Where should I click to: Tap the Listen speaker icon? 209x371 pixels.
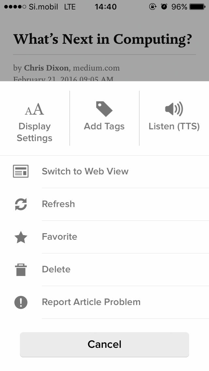174,109
